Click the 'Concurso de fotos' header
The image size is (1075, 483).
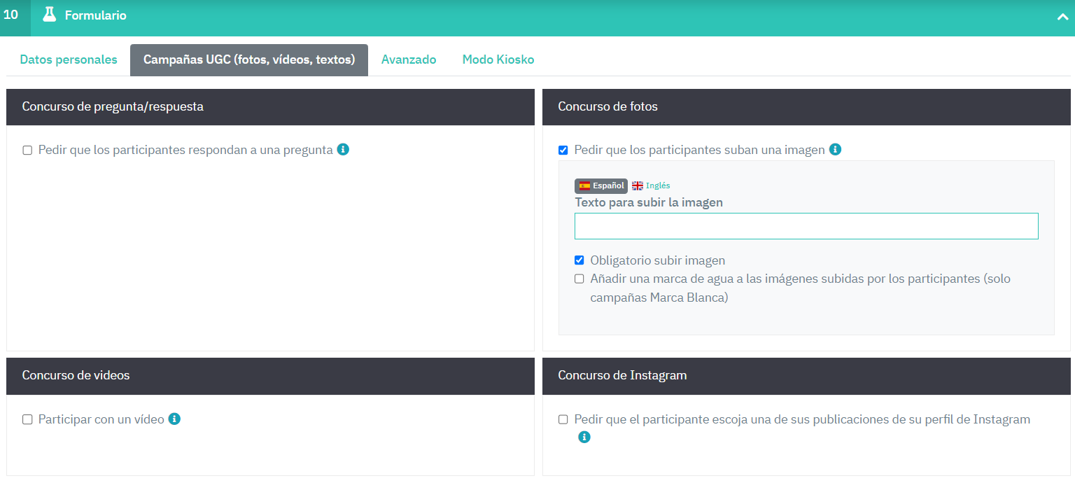(x=806, y=106)
